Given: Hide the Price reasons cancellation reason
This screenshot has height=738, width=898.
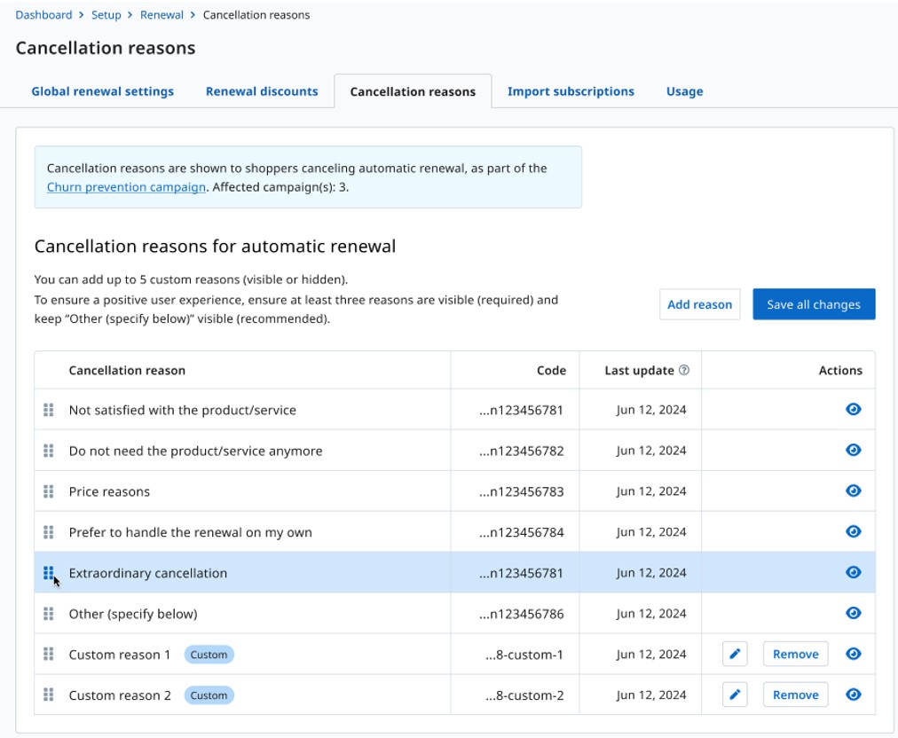Looking at the screenshot, I should 854,491.
